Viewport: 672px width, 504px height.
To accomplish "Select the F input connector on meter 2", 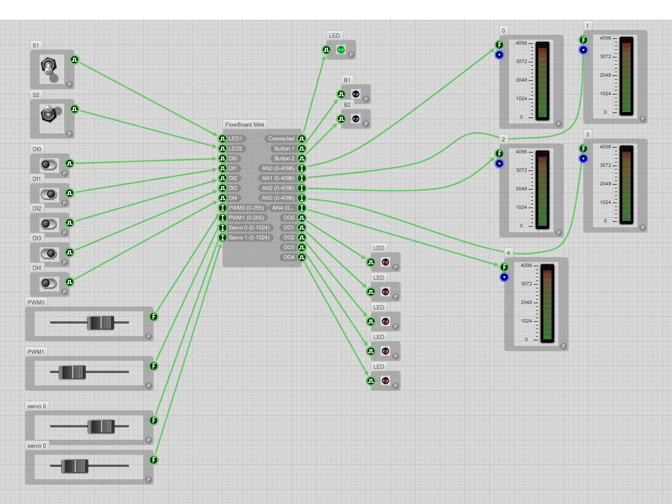I will [499, 154].
